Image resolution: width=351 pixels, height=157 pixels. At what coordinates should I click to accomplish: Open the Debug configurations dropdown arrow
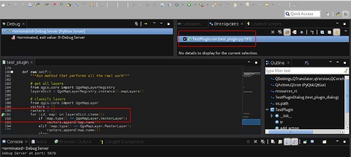click(x=183, y=5)
